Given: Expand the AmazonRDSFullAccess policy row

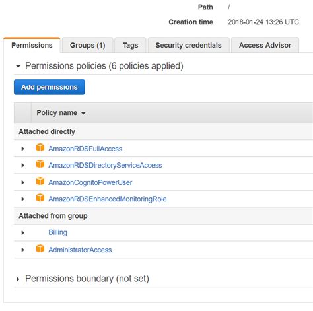Looking at the screenshot, I should pyautogui.click(x=22, y=149).
